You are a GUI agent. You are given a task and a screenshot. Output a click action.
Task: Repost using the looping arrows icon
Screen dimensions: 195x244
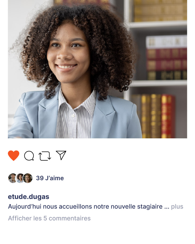coord(45,156)
